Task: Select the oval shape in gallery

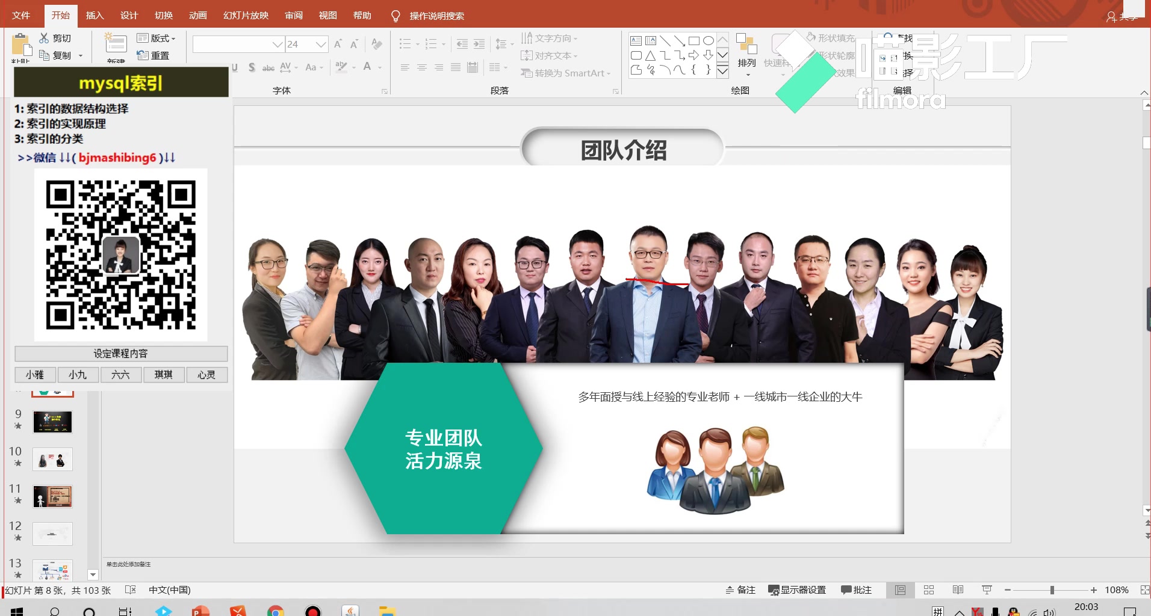Action: tap(709, 41)
